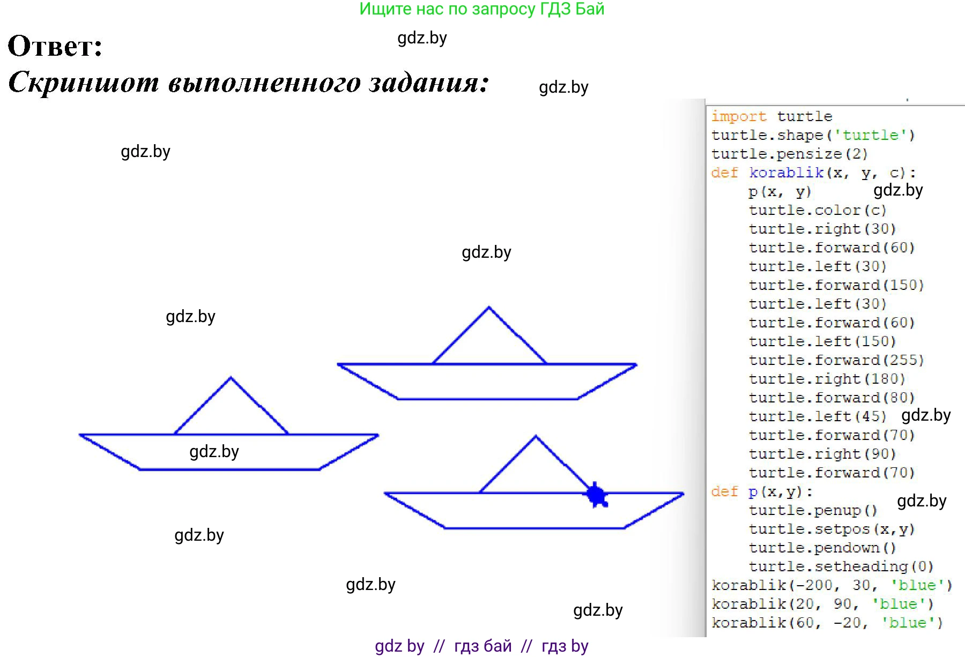
Task: Click the 'turtle.setheading(0)' code line
Action: (841, 566)
